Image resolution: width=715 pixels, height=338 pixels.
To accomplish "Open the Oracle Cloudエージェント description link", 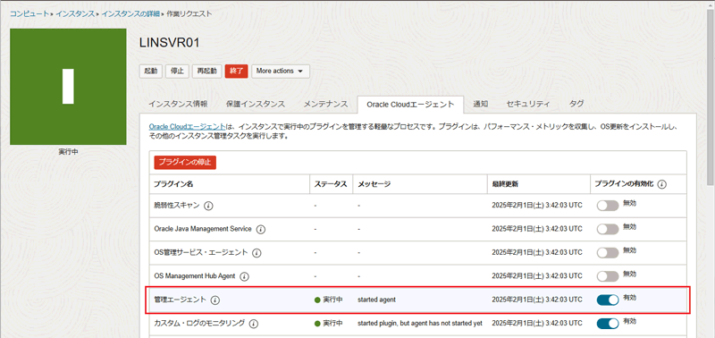I will pyautogui.click(x=187, y=127).
